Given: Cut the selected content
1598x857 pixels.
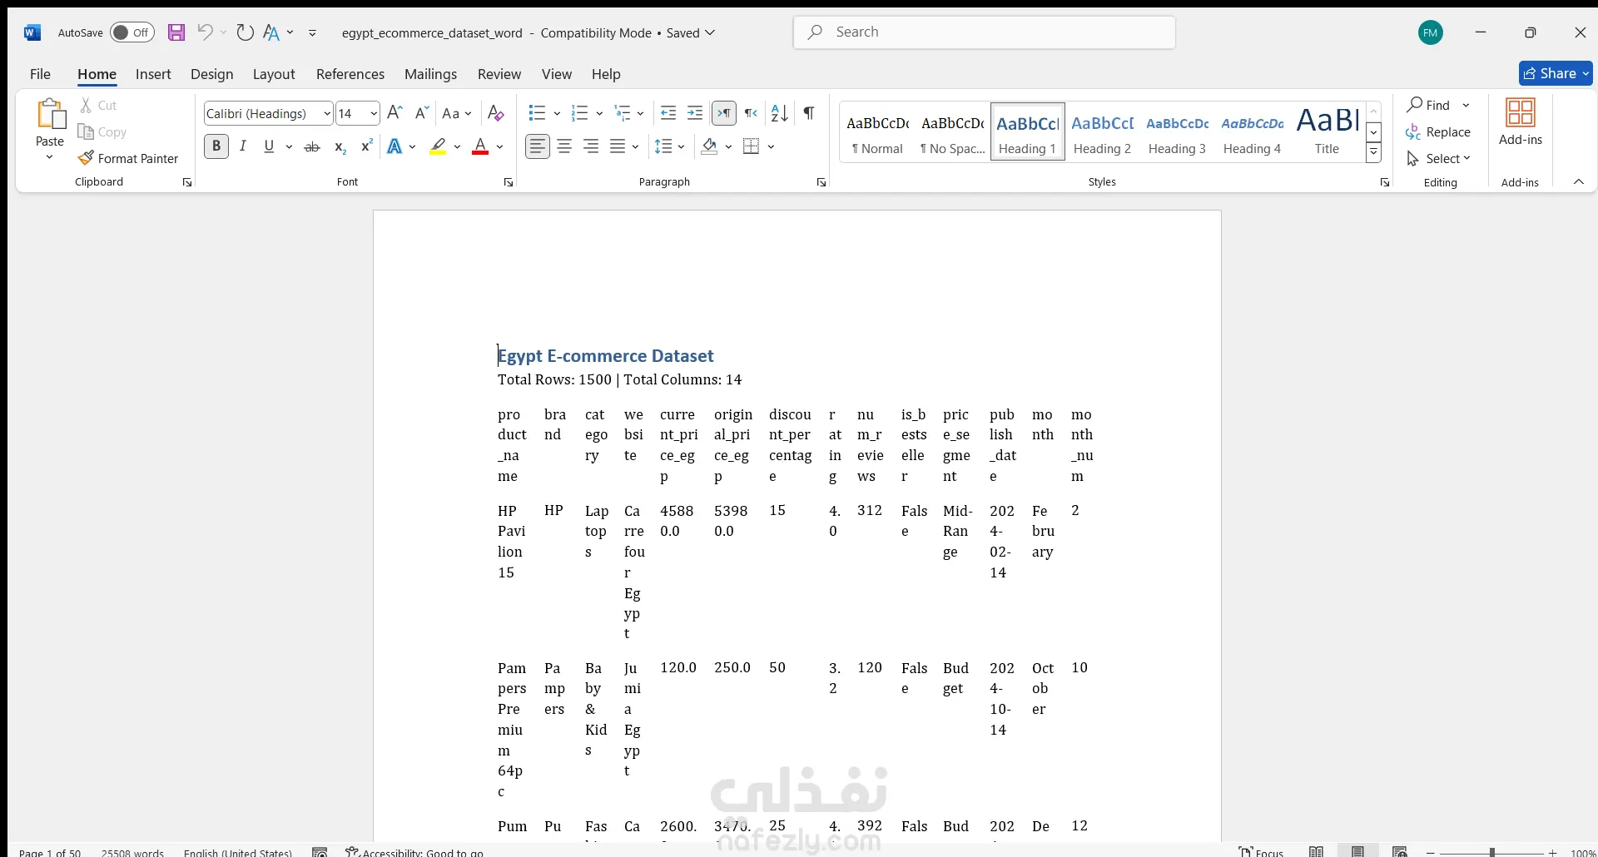Looking at the screenshot, I should coord(98,106).
